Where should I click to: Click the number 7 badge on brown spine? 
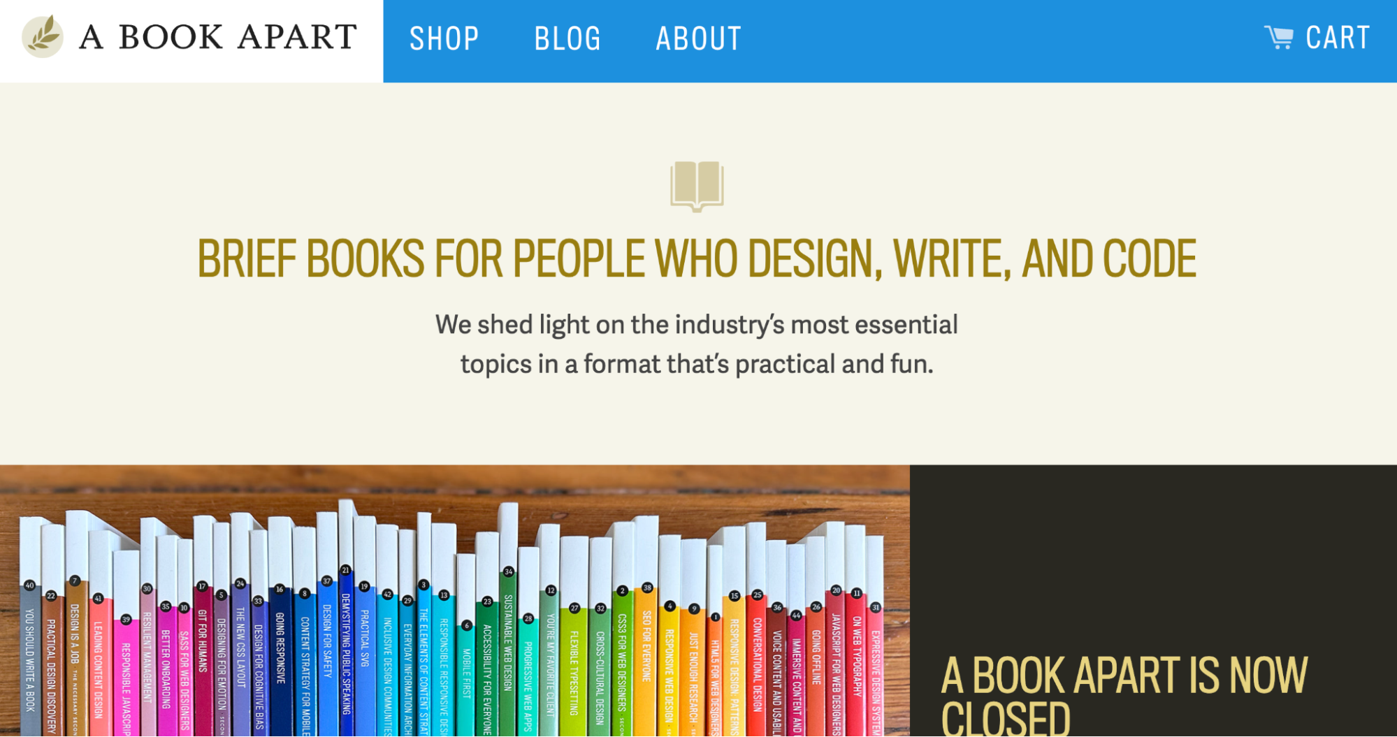point(75,581)
